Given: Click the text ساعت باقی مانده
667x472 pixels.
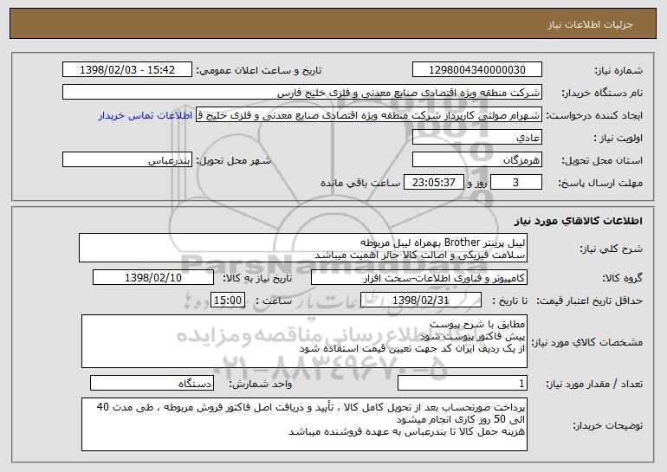Looking at the screenshot, I should (360, 183).
